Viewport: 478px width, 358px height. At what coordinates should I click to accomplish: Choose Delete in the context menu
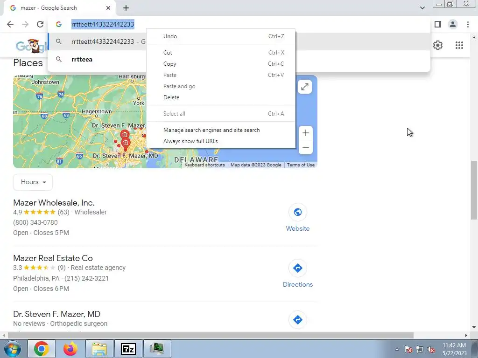221,97
